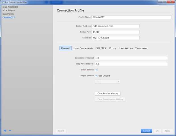Select the CloudMQTT profile in list
The image size is (176, 136).
9,18
